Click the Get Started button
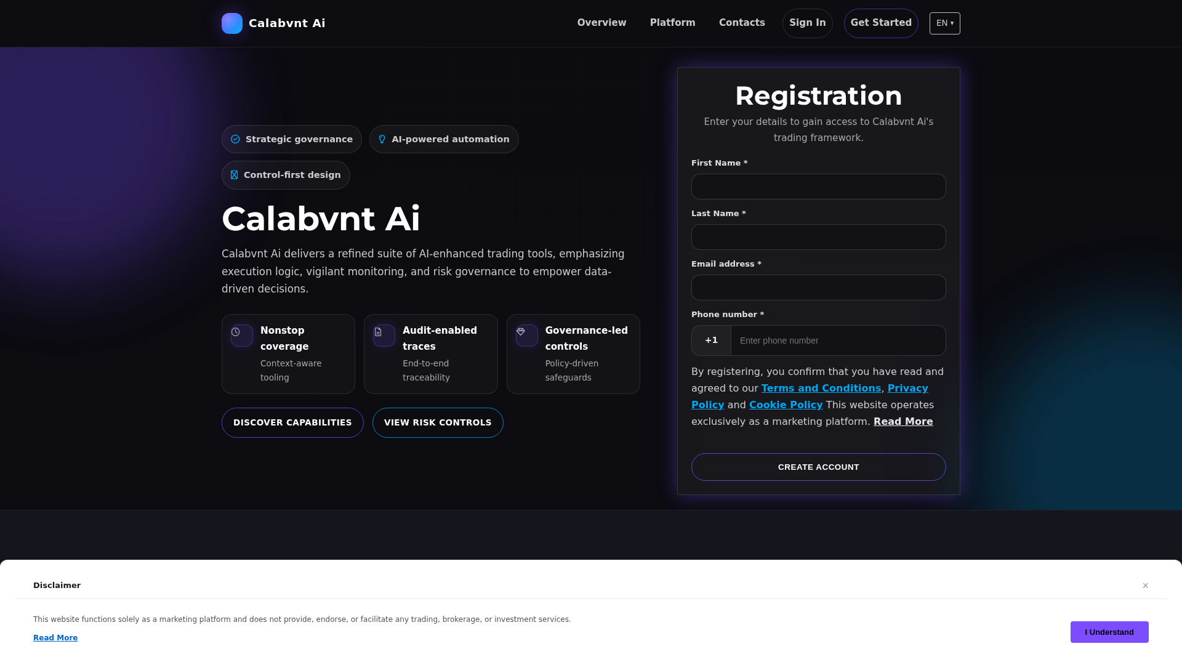This screenshot has height=665, width=1182. 881,23
